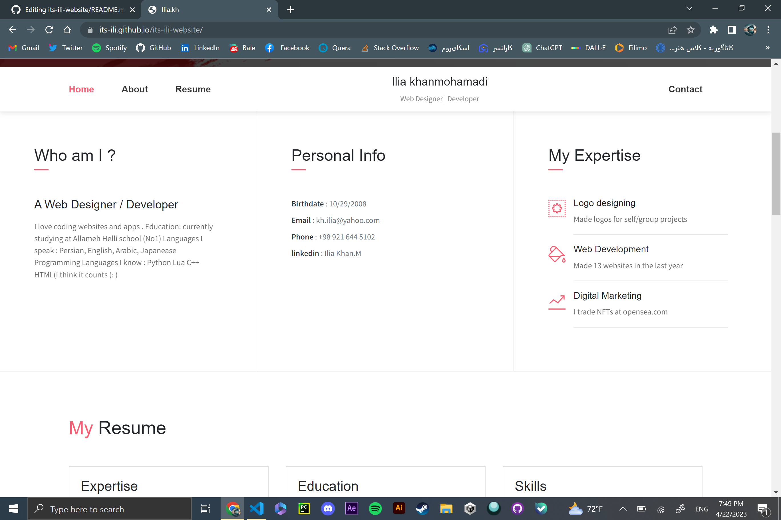Click the share icon in the address bar
Viewport: 781px width, 520px height.
pos(672,30)
